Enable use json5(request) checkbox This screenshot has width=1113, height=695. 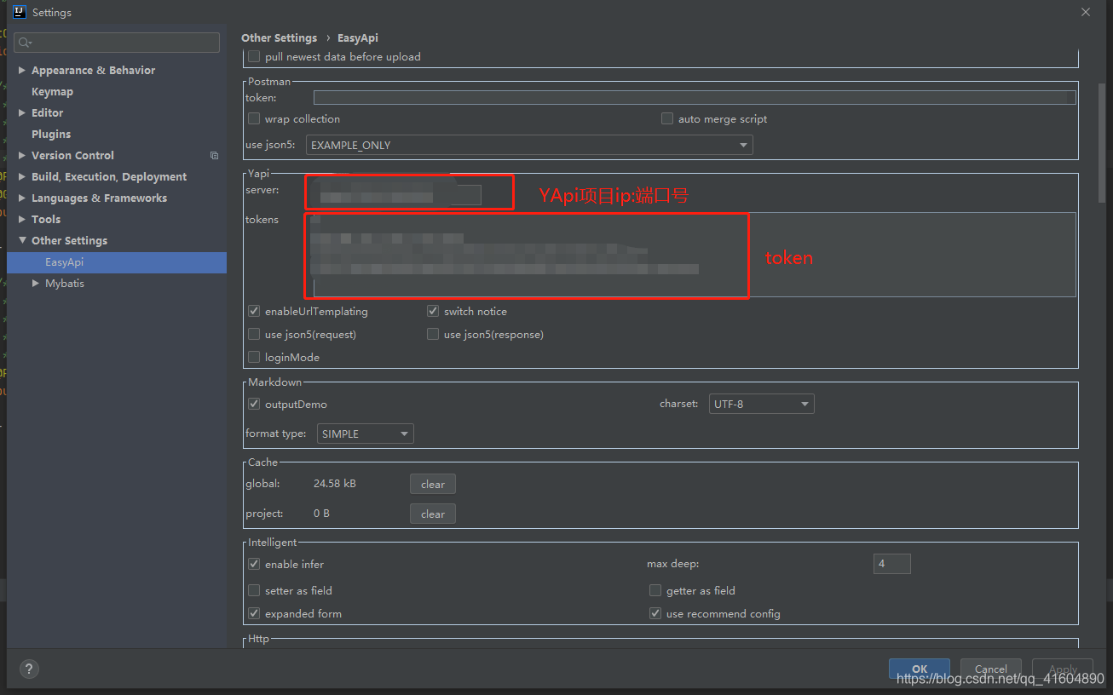click(254, 335)
